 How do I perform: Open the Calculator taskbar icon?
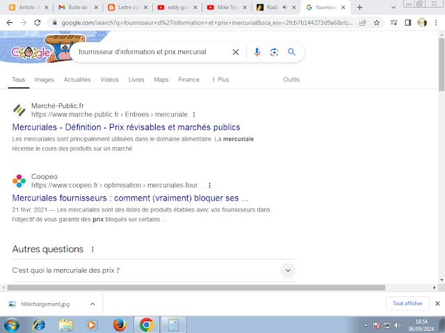coord(173,325)
